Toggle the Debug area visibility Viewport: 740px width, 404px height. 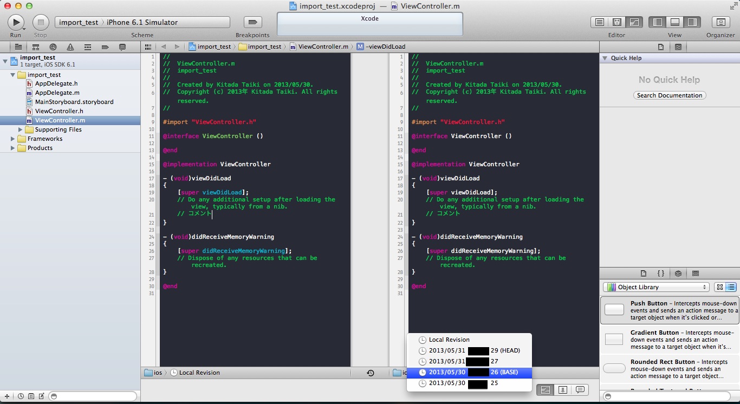pos(675,22)
